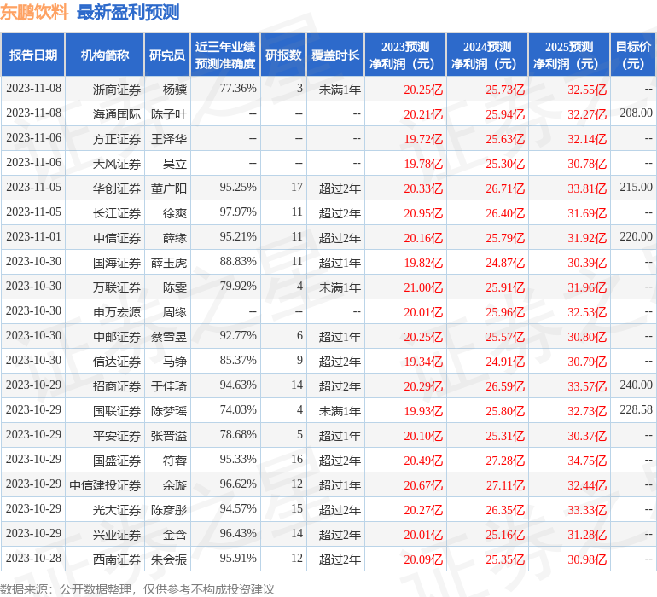The height and width of the screenshot is (597, 657).
Task: Select the 近三年业绩预测准确度 column header
Action: tap(225, 55)
